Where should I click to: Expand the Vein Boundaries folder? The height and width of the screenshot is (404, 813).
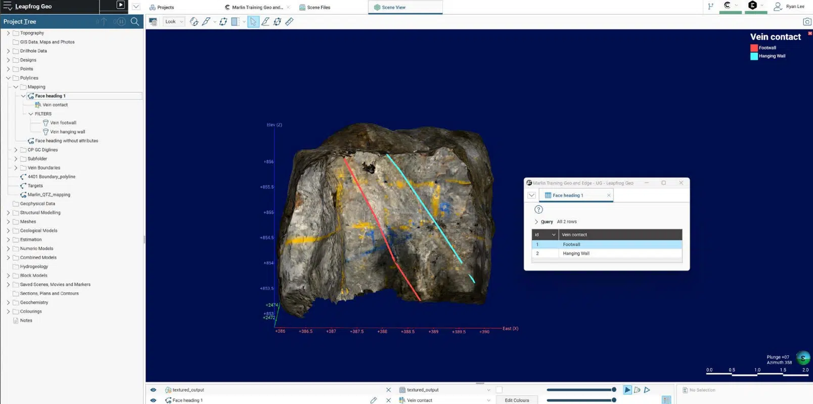click(x=16, y=168)
